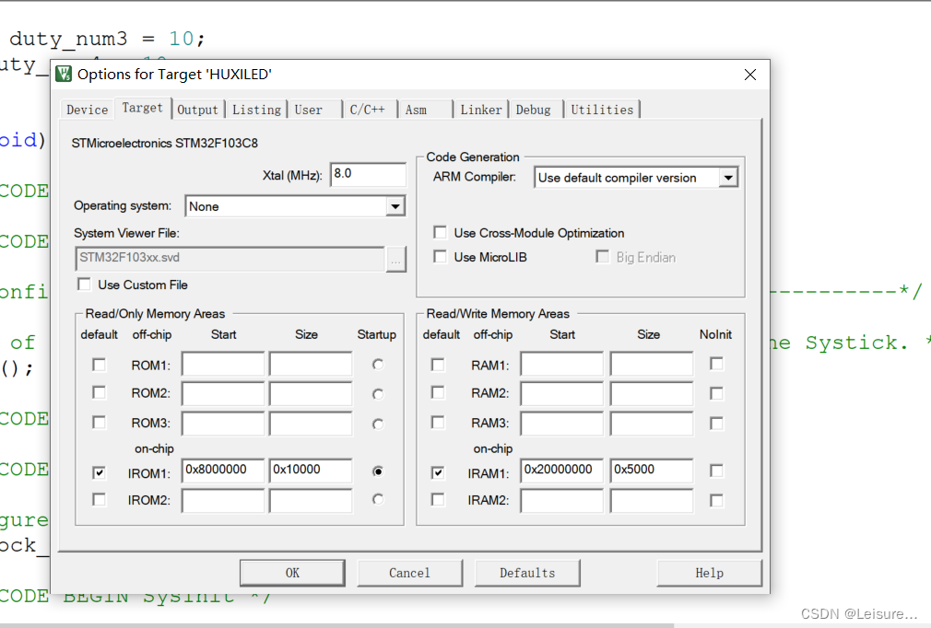Toggle Use MicroLIB checkbox

pos(440,257)
